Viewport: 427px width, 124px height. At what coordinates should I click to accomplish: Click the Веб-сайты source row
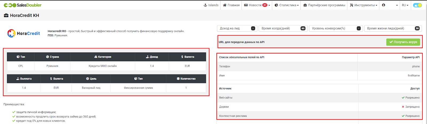coord(319,98)
